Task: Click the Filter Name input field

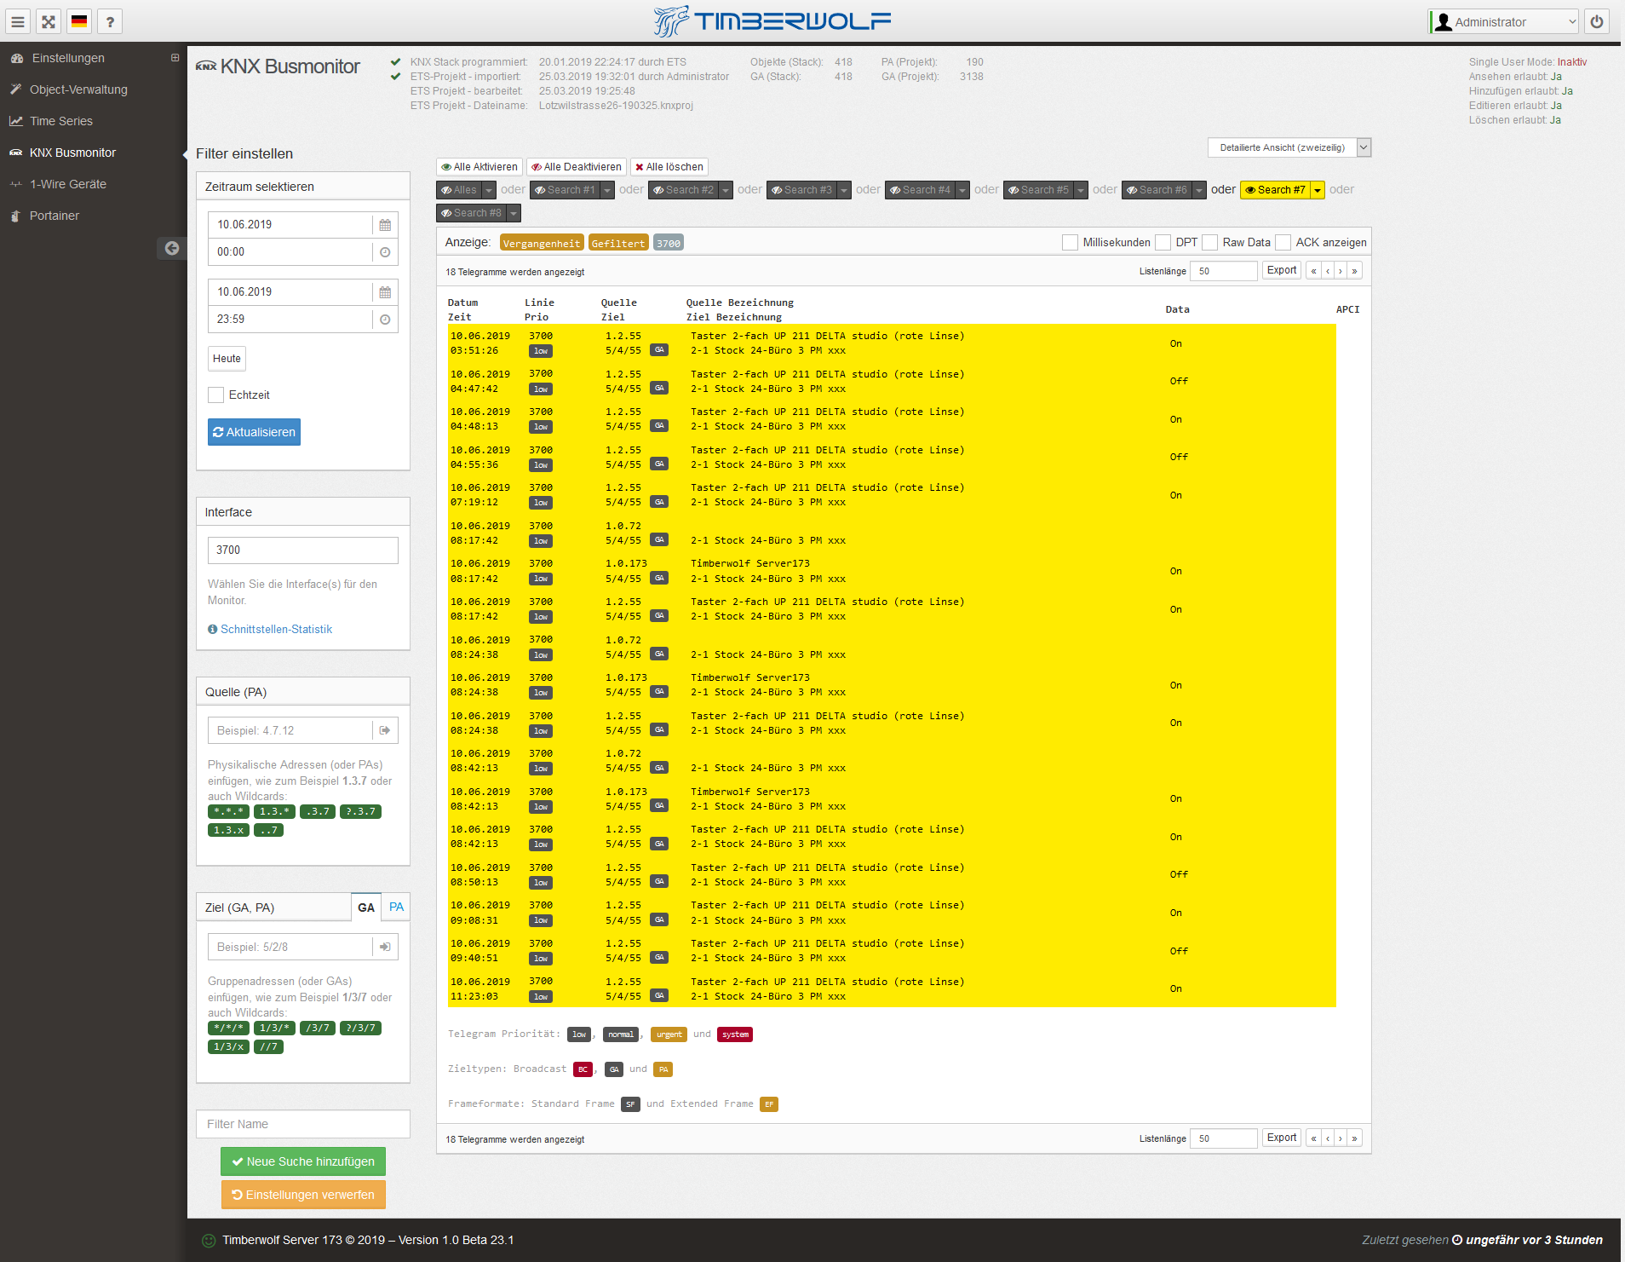Action: pos(303,1124)
